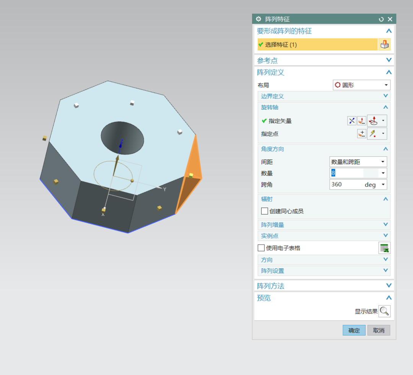Open the point dialog for 指定点
Image resolution: width=413 pixels, height=375 pixels.
(361, 133)
